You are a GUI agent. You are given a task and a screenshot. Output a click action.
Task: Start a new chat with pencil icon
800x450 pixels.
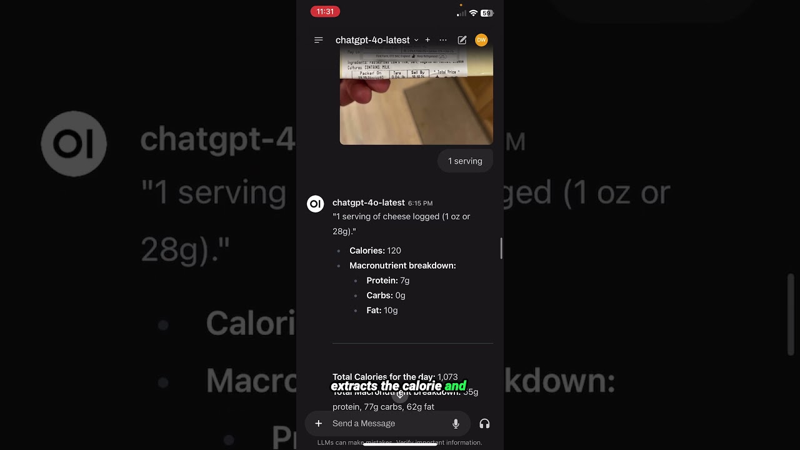coord(462,40)
